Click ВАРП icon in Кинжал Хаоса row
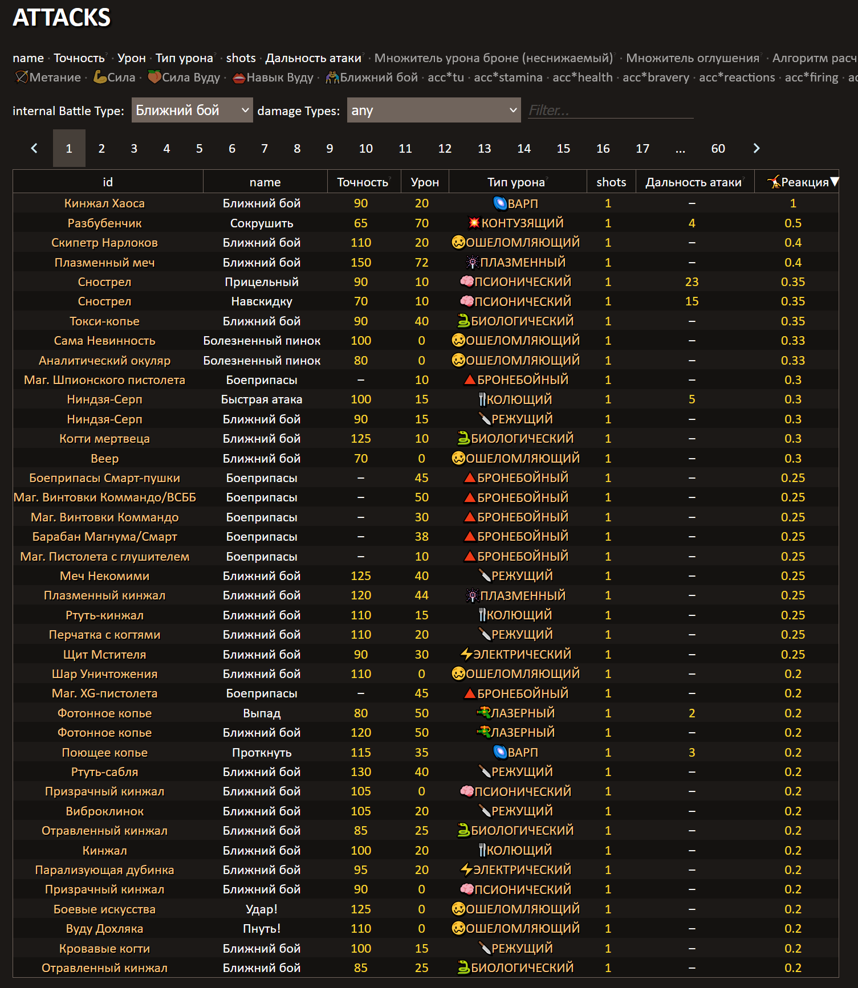The image size is (858, 988). click(x=499, y=203)
